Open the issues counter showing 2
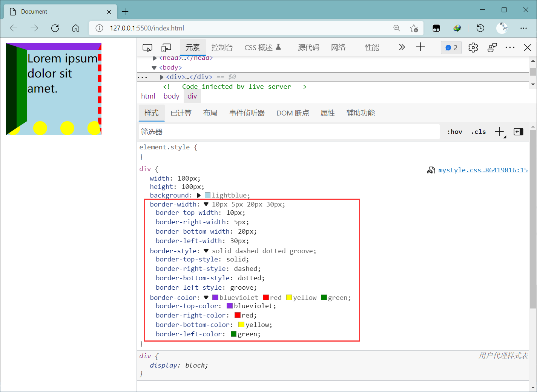537x392 pixels. 451,47
